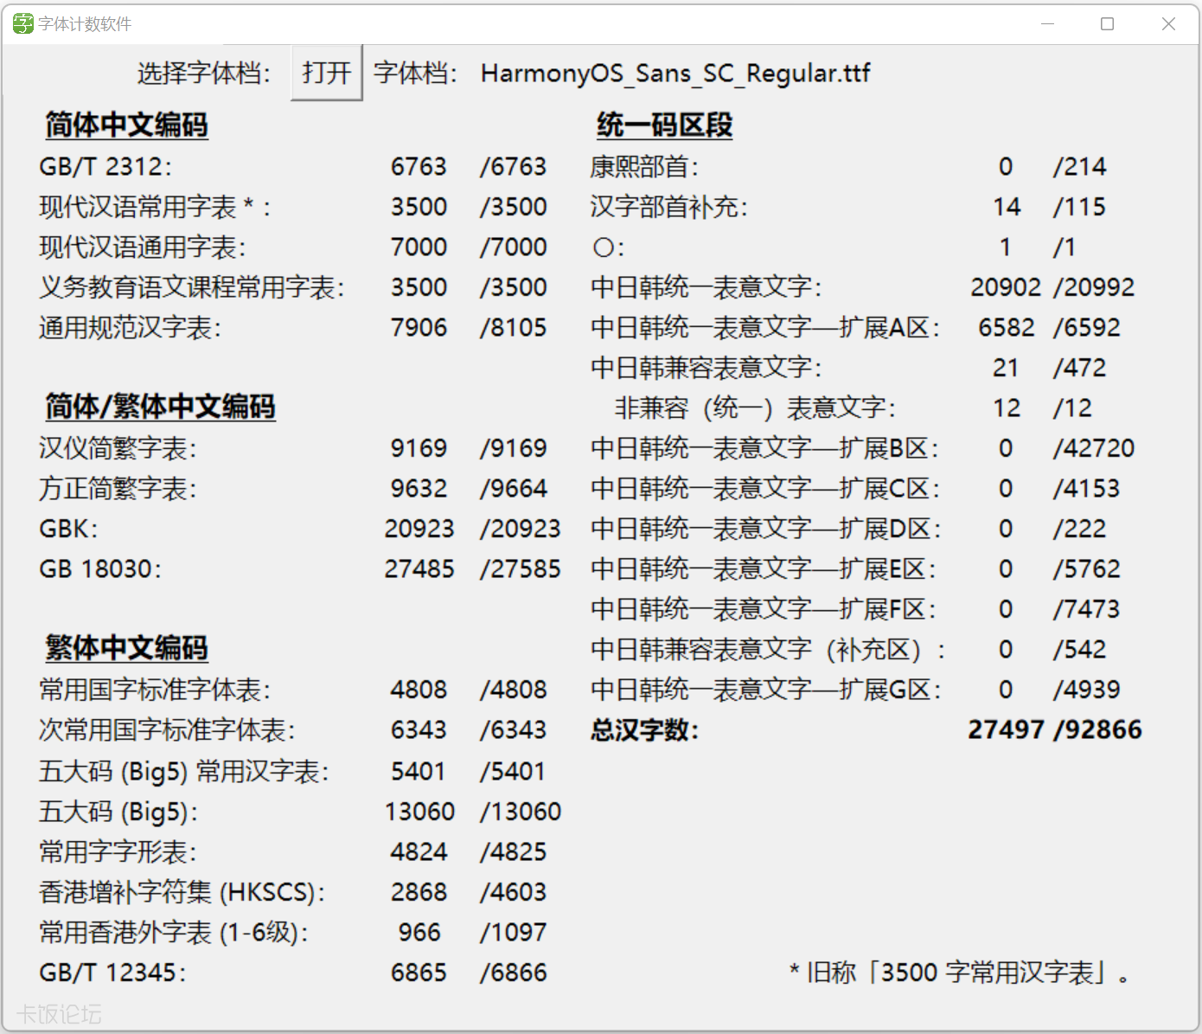Click the 康熙部首 label
Screen dimensions: 1202x1034
click(x=645, y=166)
